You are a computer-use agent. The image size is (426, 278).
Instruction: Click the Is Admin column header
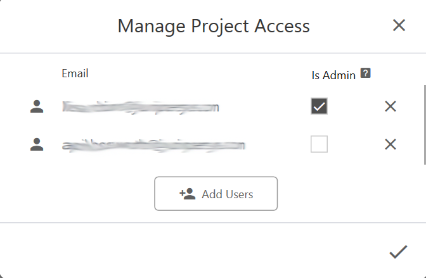[333, 75]
